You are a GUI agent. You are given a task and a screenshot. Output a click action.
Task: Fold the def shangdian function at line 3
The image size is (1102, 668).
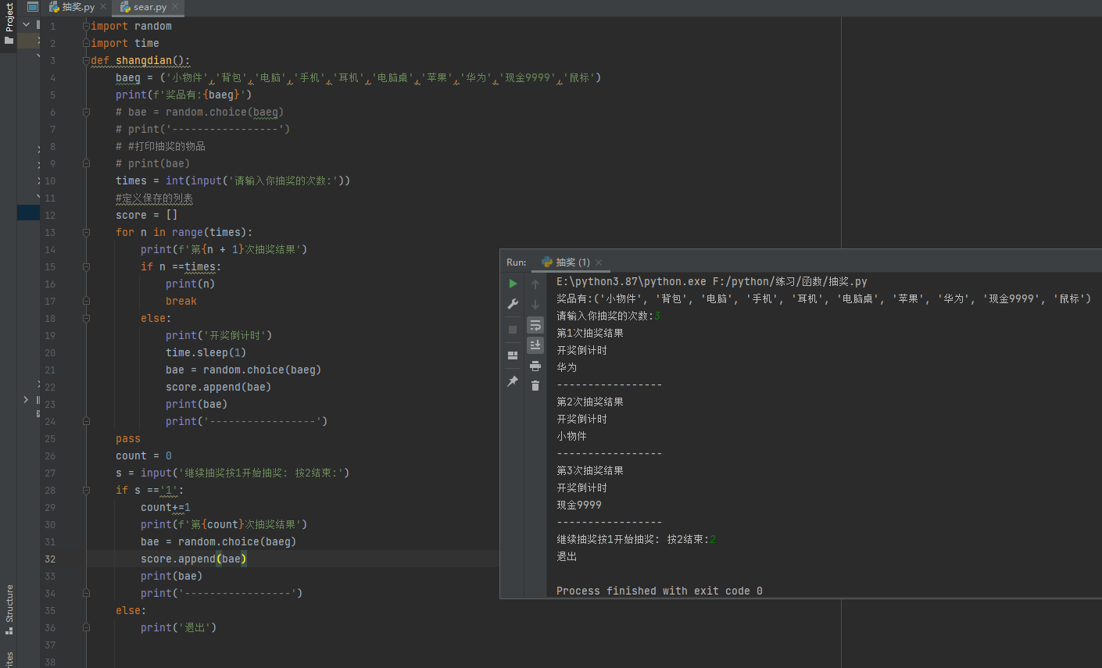click(x=86, y=60)
